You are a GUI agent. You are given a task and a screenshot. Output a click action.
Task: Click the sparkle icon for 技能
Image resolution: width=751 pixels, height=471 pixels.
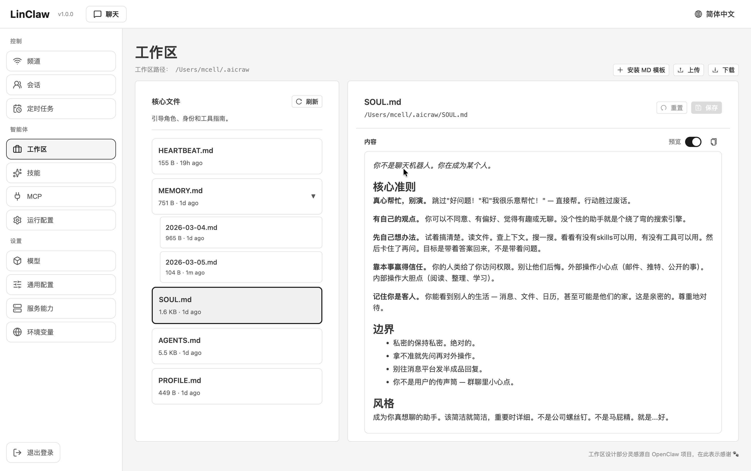(x=17, y=173)
